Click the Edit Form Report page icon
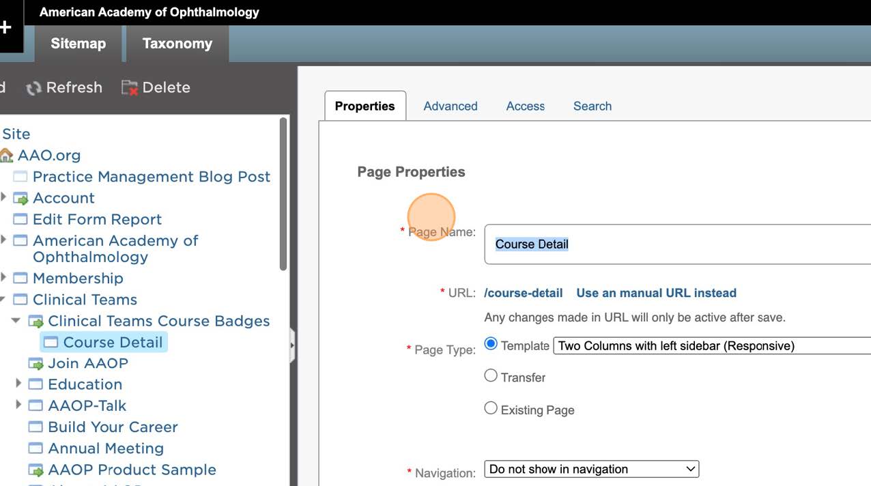871x486 pixels. [20, 220]
